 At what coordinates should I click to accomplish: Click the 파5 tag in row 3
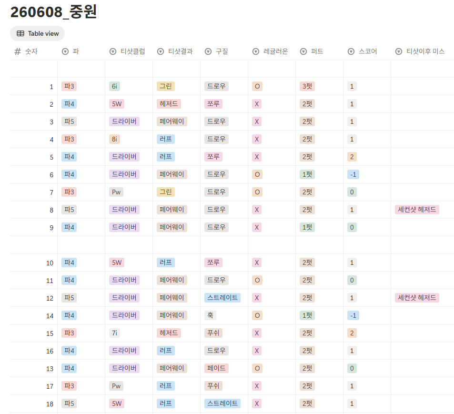[69, 121]
